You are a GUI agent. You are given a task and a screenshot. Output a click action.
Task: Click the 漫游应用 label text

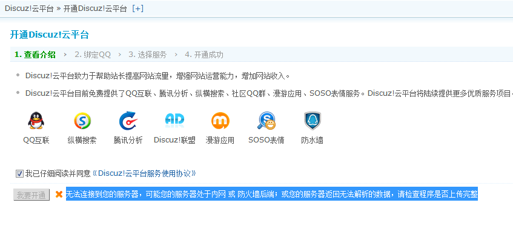(220, 141)
